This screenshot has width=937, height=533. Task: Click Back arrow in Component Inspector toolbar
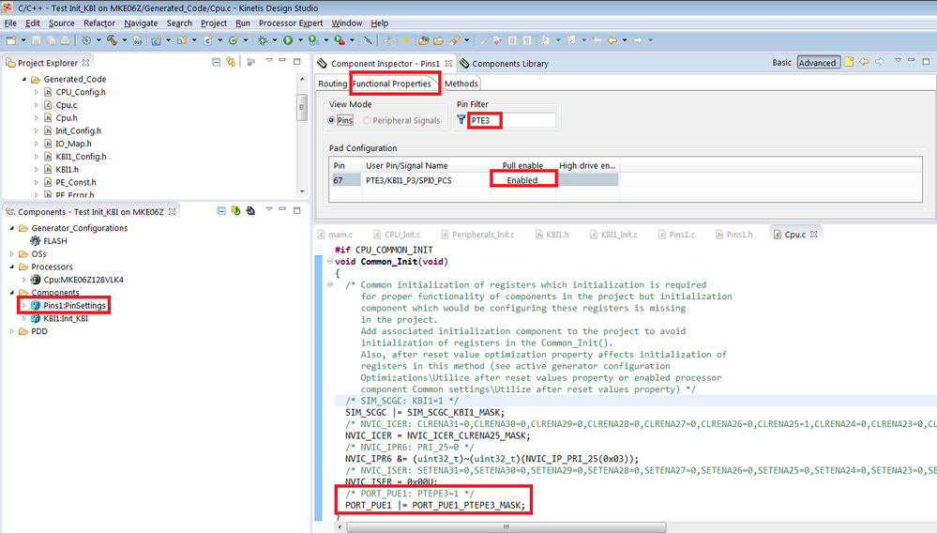[864, 62]
